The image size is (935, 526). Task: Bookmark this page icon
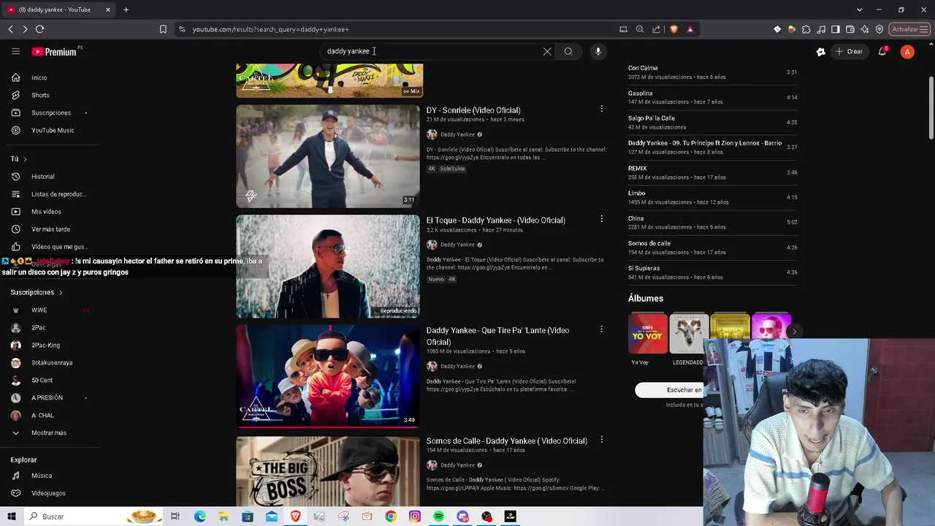pyautogui.click(x=163, y=29)
